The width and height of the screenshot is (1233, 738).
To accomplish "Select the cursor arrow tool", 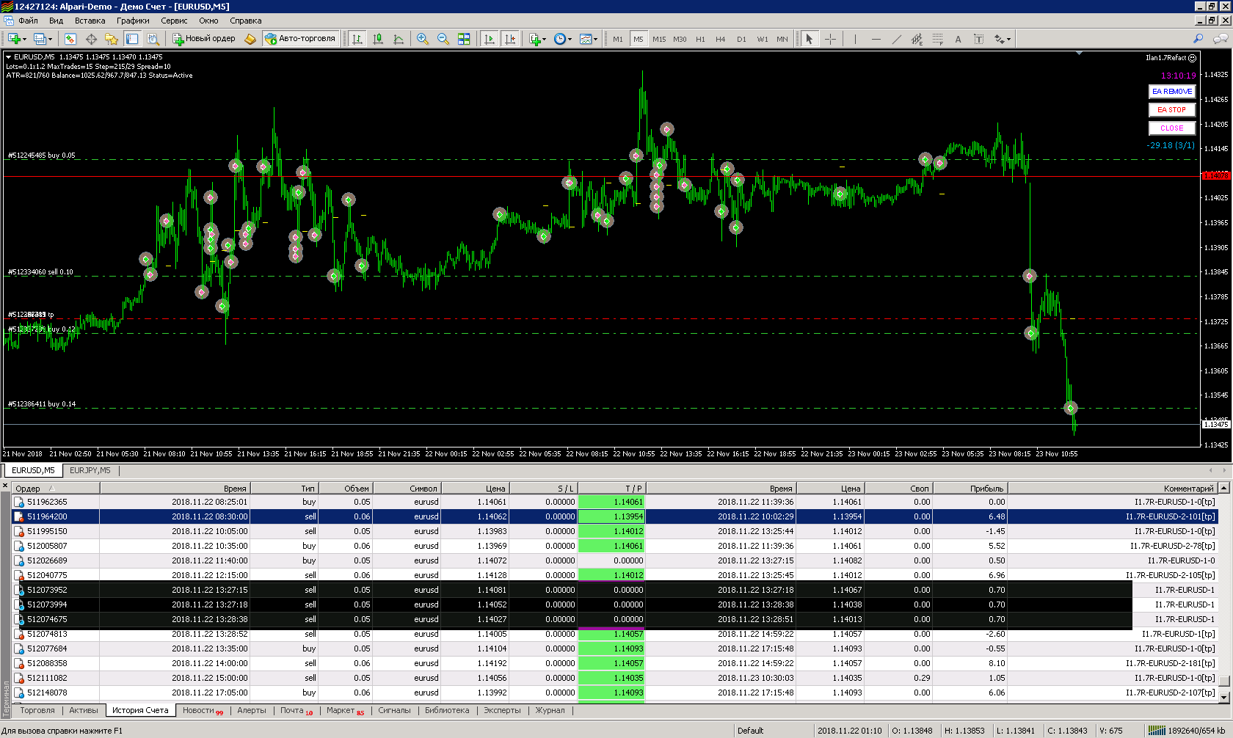I will point(809,39).
